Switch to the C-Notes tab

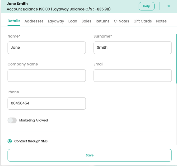click(x=121, y=21)
